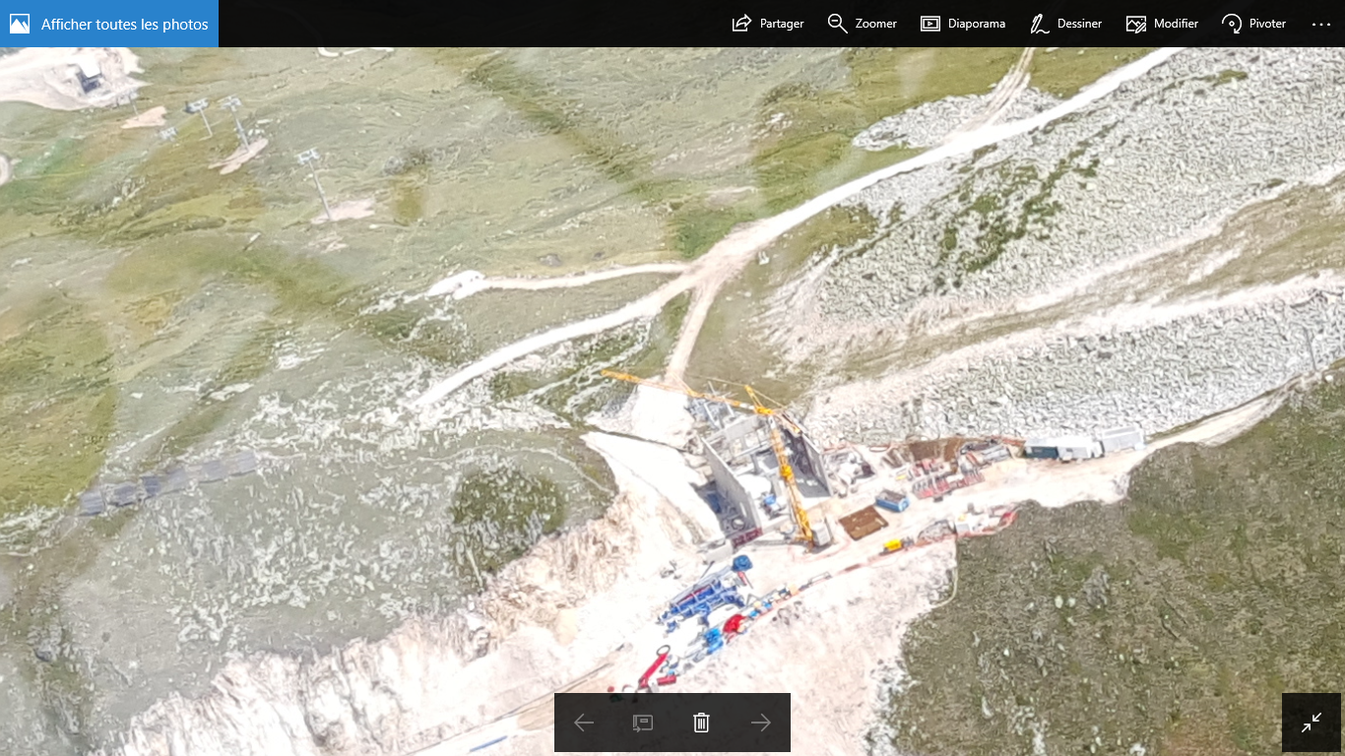Click the Afficher toutes les photos text
The height and width of the screenshot is (756, 1345).
pos(124,24)
